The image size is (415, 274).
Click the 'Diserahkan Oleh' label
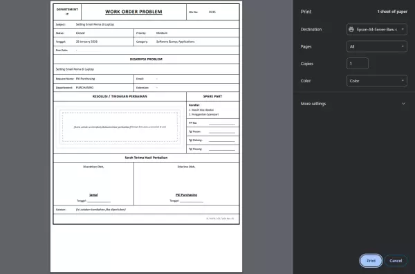click(x=93, y=167)
